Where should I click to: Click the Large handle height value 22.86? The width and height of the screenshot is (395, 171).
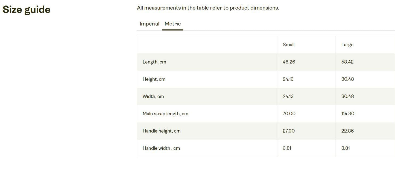[x=347, y=131]
